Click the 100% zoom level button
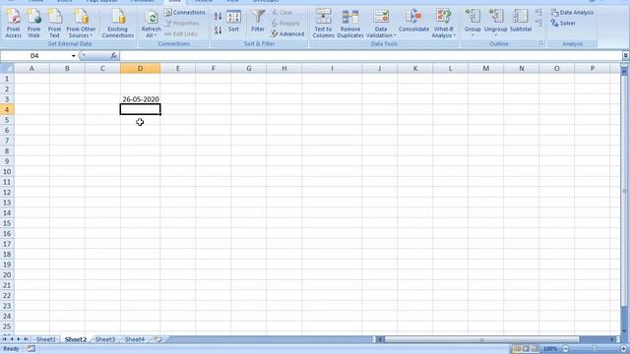The width and height of the screenshot is (630, 354). pyautogui.click(x=550, y=349)
